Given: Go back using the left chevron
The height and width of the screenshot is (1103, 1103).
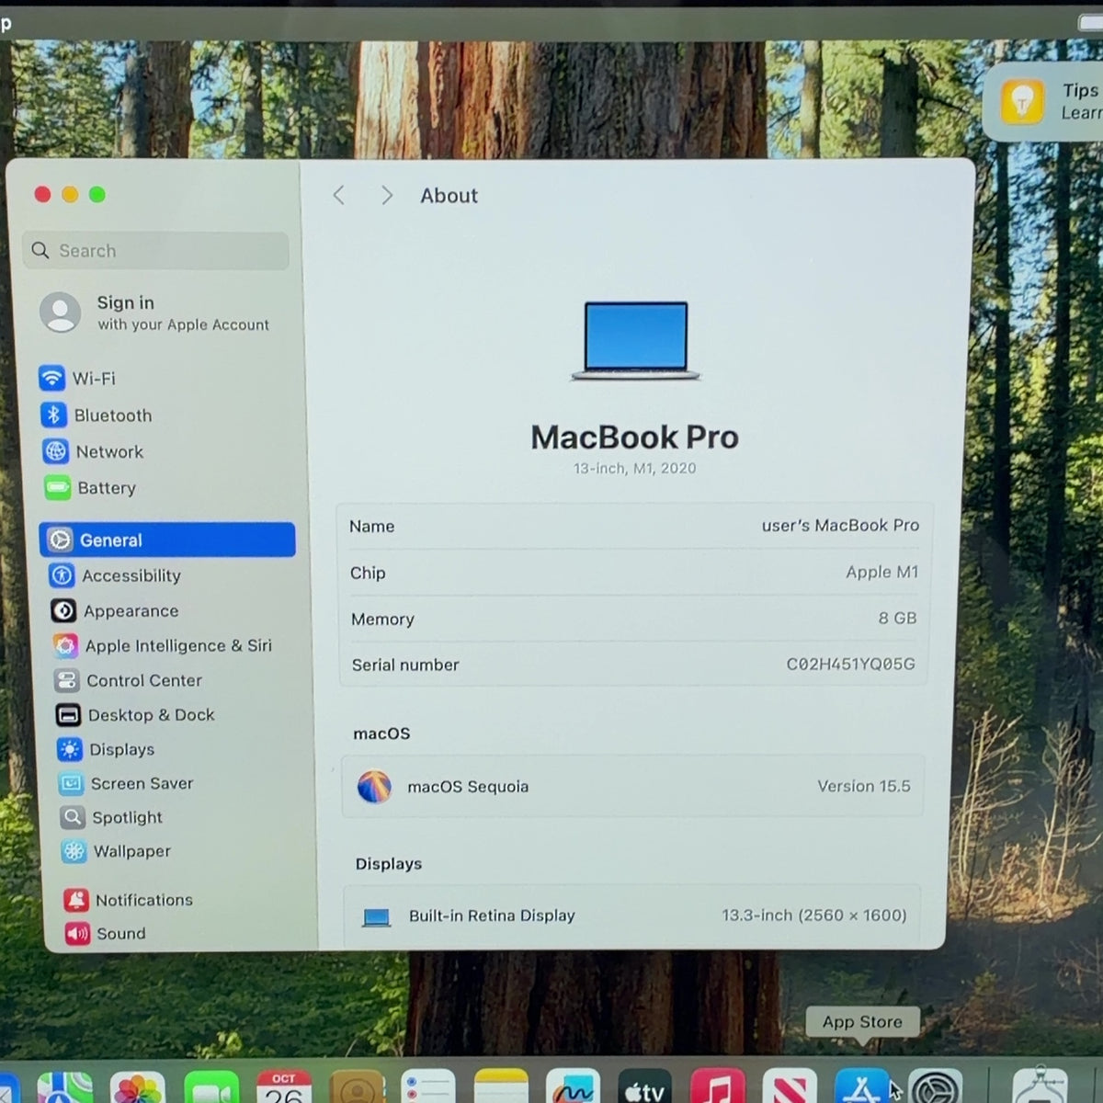Looking at the screenshot, I should (339, 195).
